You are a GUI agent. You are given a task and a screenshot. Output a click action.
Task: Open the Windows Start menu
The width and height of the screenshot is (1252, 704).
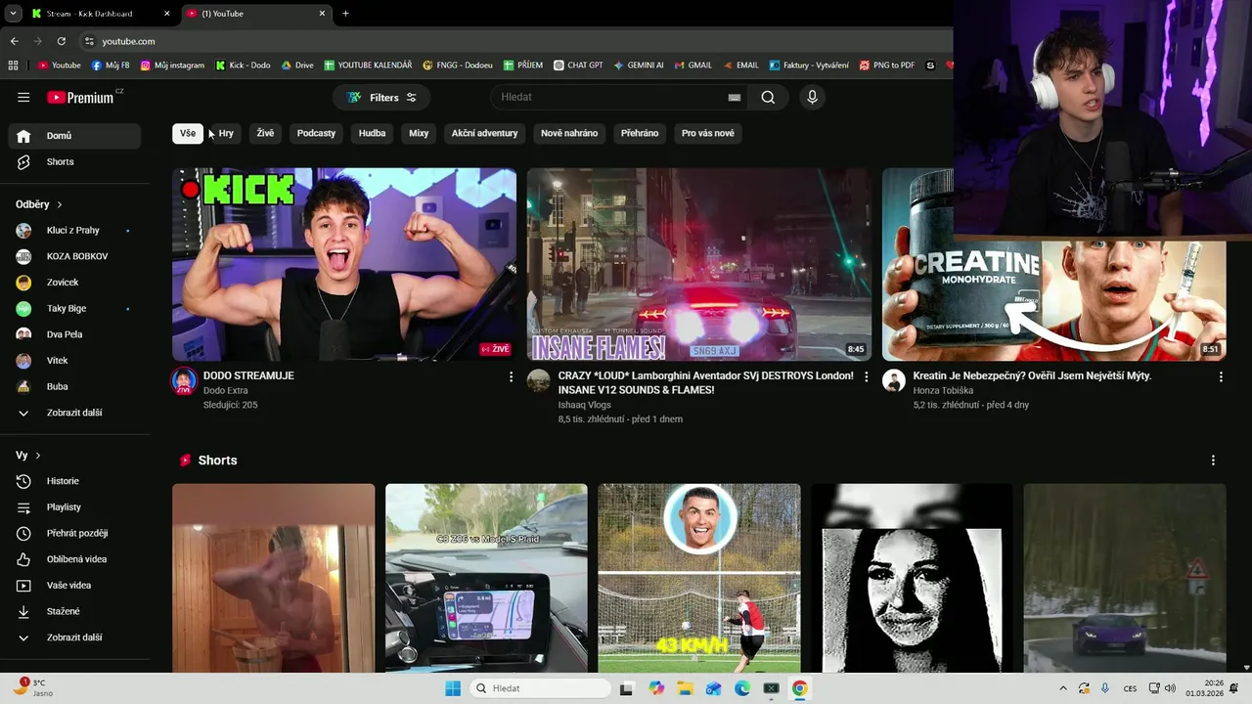pyautogui.click(x=453, y=688)
